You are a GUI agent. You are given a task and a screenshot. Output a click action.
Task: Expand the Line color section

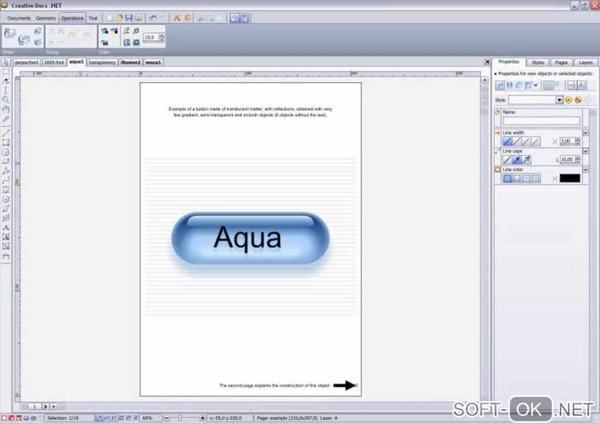pyautogui.click(x=585, y=169)
